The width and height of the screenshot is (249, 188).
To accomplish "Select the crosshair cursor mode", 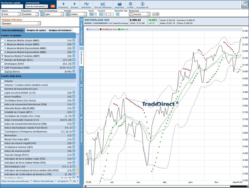I will pyautogui.click(x=105, y=14).
